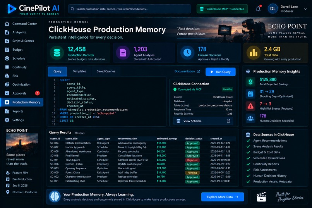Image resolution: width=312 pixels, height=208 pixels.
Task: Click Optimize travel schedule recommendation
Action: click(132, 181)
